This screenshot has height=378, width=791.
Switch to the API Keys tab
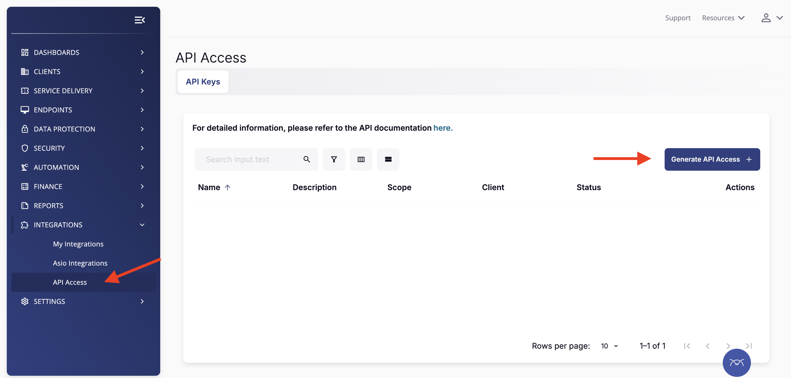click(203, 82)
